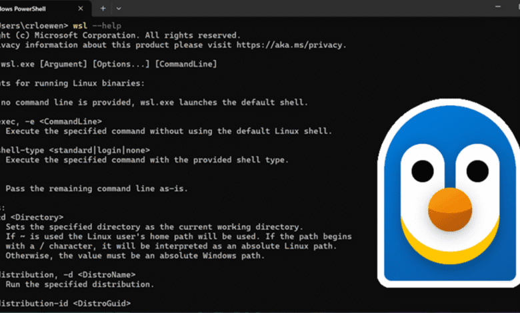Click the Microsoft Corporation copyright line
520x313 pixels.
(x=121, y=35)
